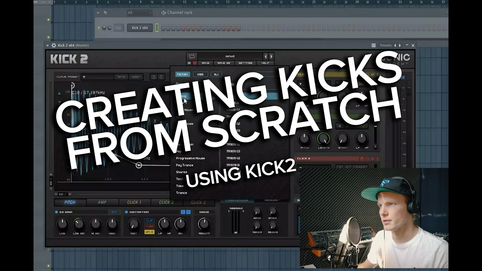Open the Curve Preset dropdown
Viewport: 482px width, 271px height.
98,77
